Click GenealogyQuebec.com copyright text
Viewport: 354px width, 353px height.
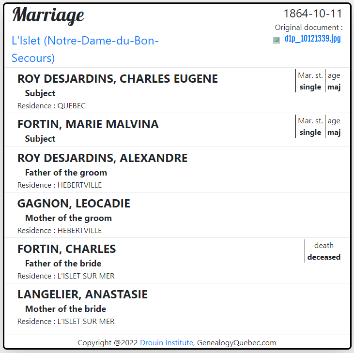236,343
